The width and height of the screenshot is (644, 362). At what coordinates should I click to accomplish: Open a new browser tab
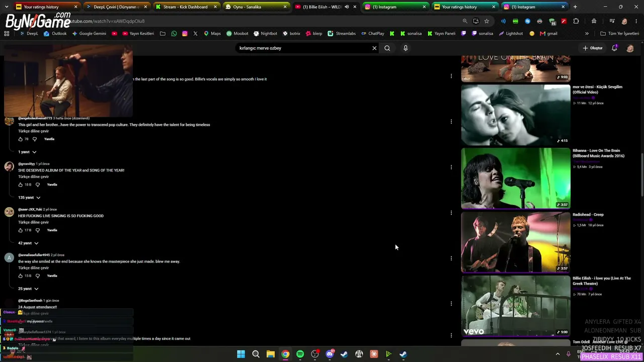tap(575, 7)
